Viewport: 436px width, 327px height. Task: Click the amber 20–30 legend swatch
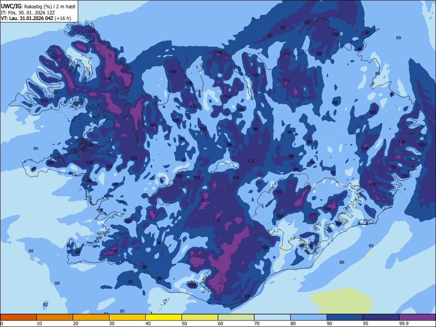tap(91, 317)
